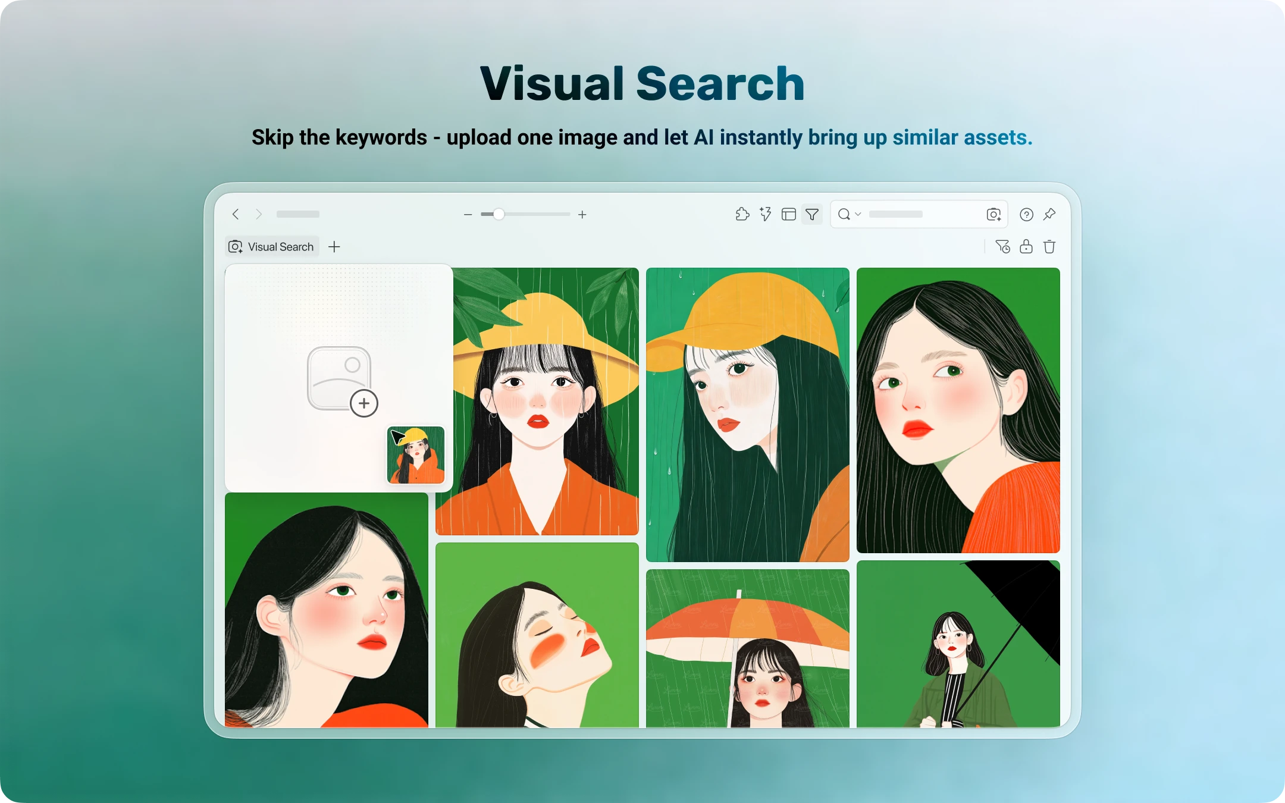
Task: Open the plugins puzzle-piece icon
Action: point(742,214)
